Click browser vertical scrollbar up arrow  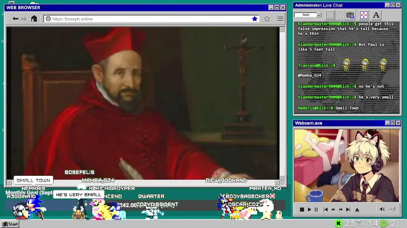point(282,29)
